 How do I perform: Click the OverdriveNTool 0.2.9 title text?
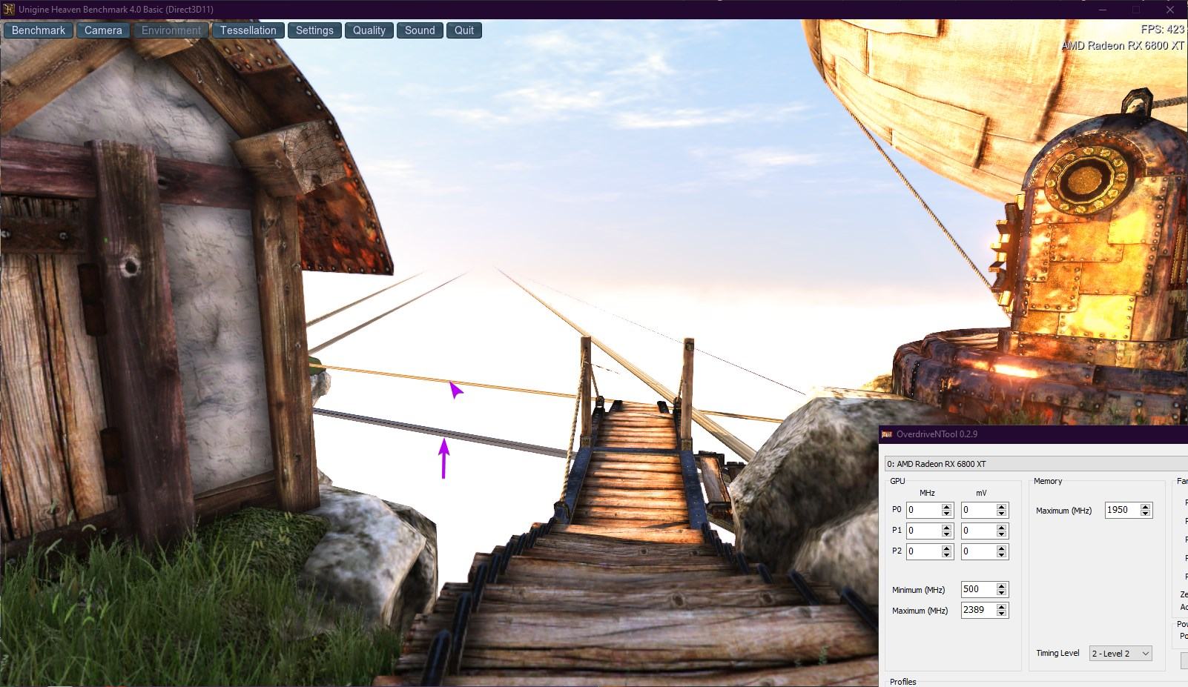point(937,434)
